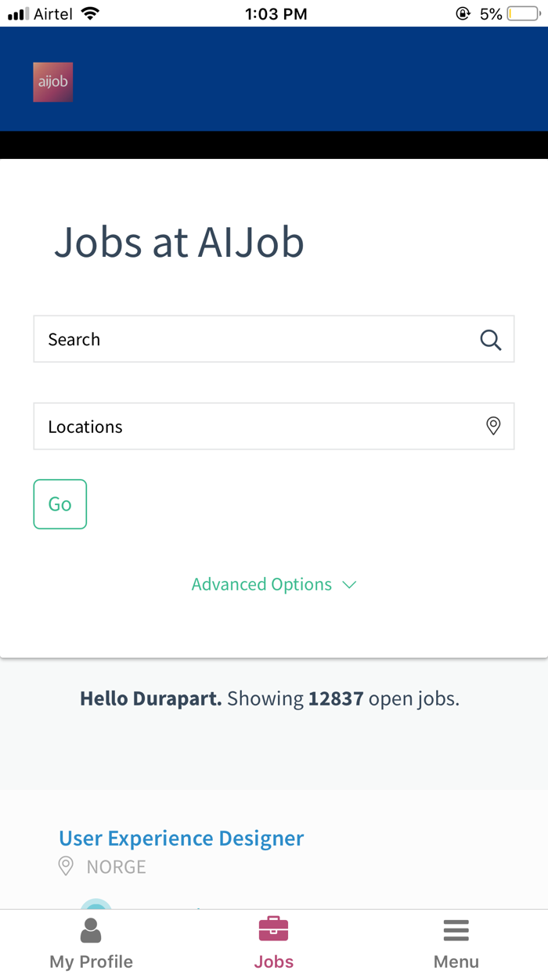Image resolution: width=548 pixels, height=974 pixels.
Task: Click the chevron beside Advanced Options
Action: (349, 585)
